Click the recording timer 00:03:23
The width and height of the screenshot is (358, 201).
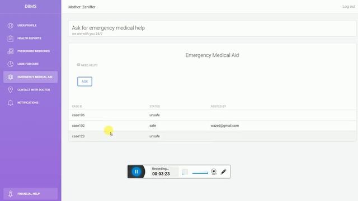coord(161,174)
